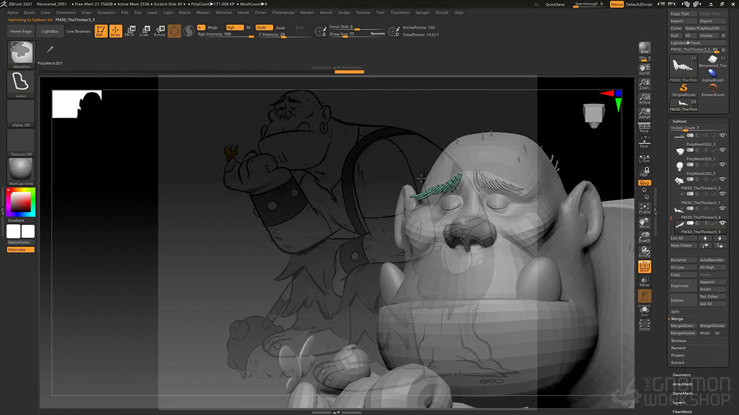Open the Stroke menu
This screenshot has height=415, width=739.
point(344,12)
